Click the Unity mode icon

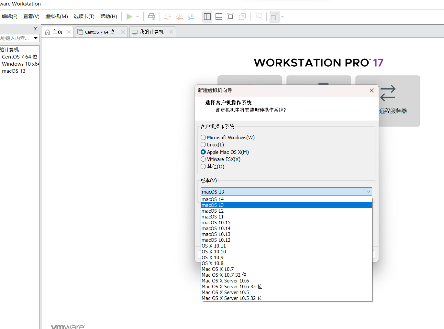pos(242,17)
